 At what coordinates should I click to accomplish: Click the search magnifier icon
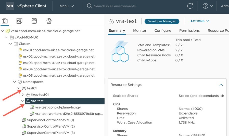coord(89,6)
